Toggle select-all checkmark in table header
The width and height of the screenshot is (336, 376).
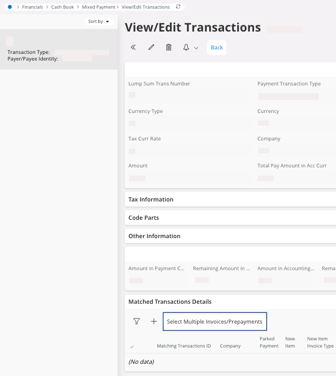132,346
